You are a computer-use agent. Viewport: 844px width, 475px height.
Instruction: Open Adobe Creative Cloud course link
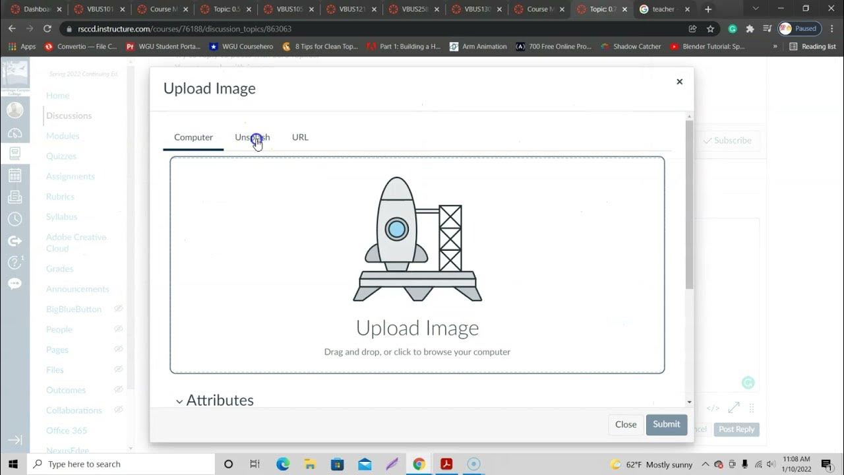76,243
